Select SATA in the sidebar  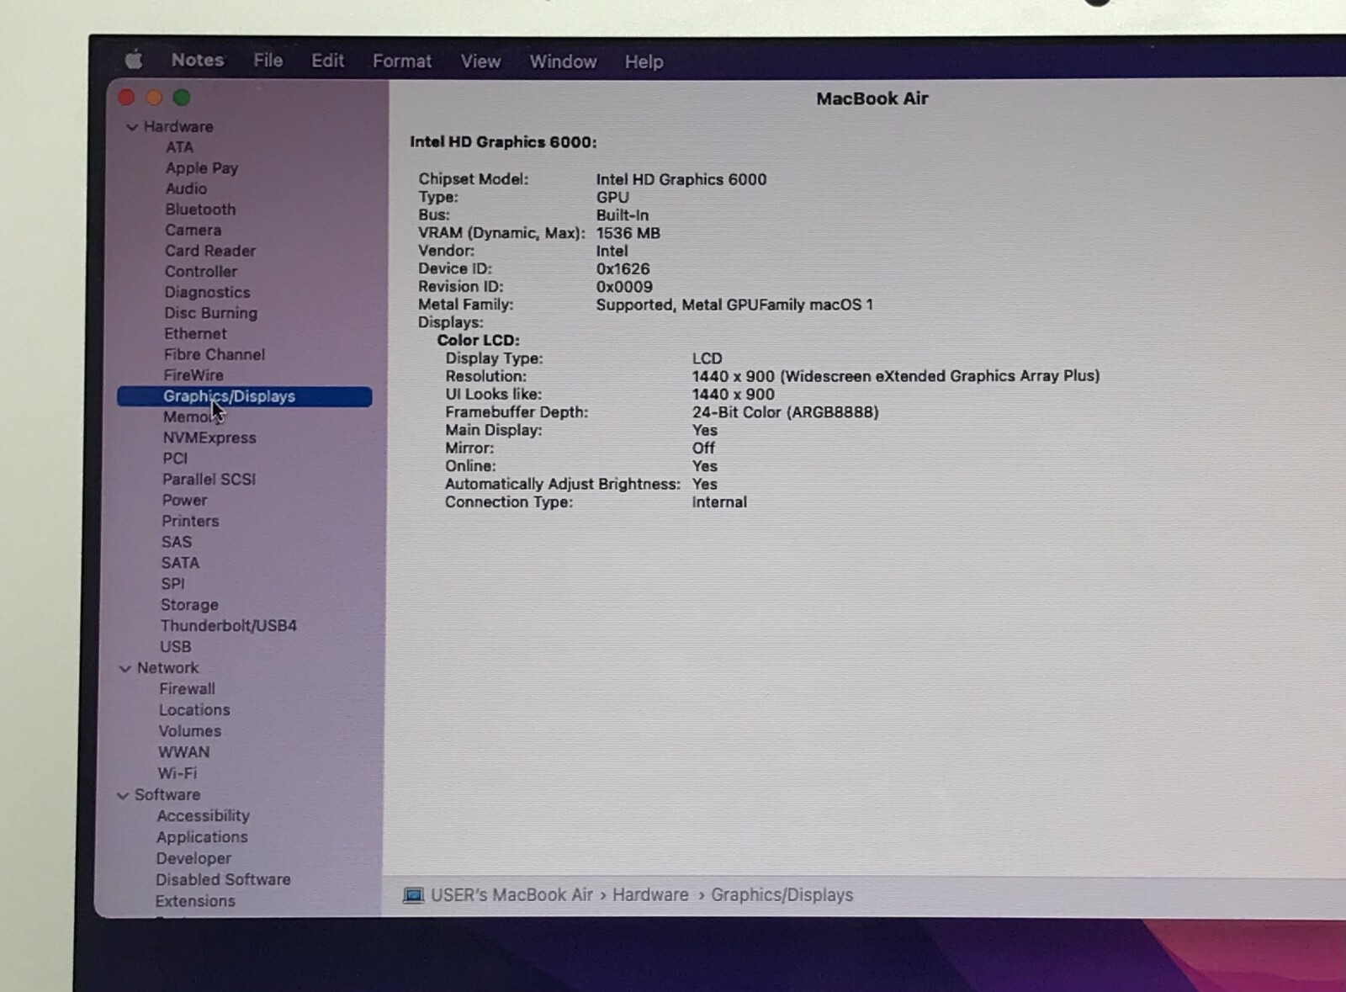pos(180,563)
